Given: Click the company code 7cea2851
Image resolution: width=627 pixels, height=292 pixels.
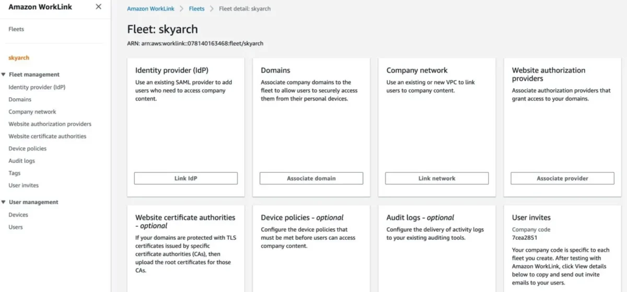Looking at the screenshot, I should click(525, 238).
